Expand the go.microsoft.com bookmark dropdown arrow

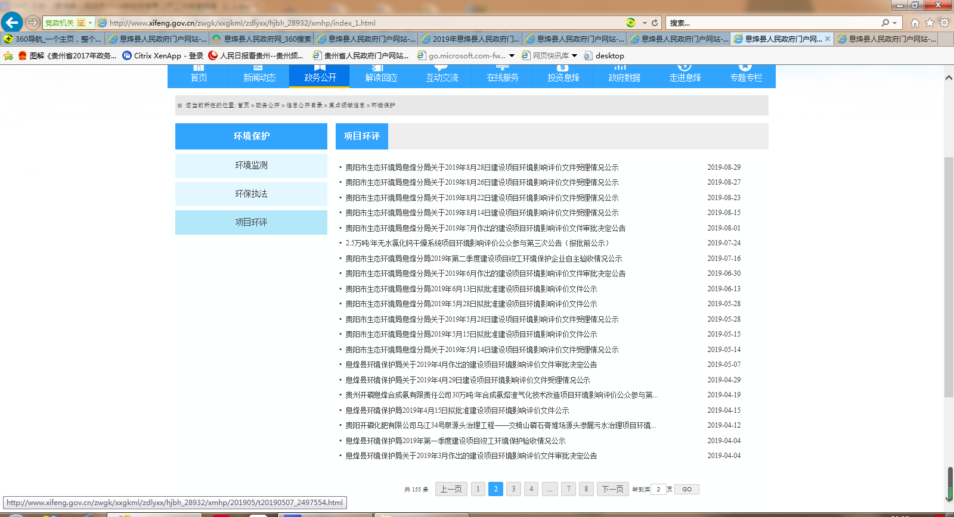tap(512, 55)
